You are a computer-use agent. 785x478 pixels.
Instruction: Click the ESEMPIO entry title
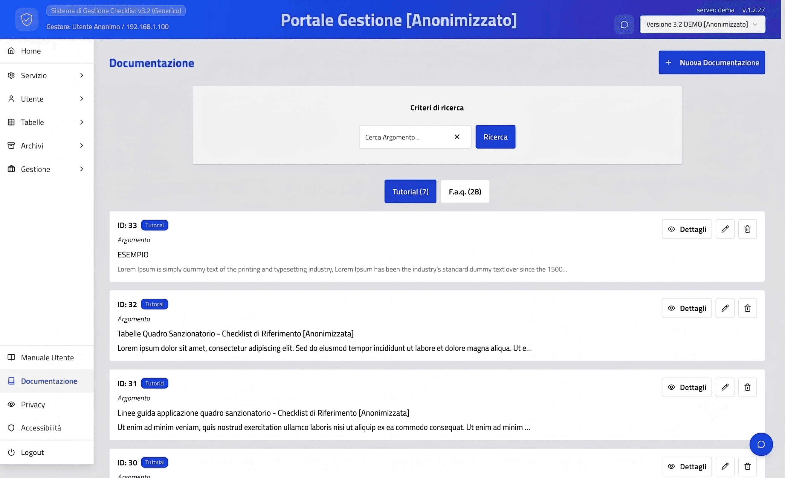[x=133, y=255]
